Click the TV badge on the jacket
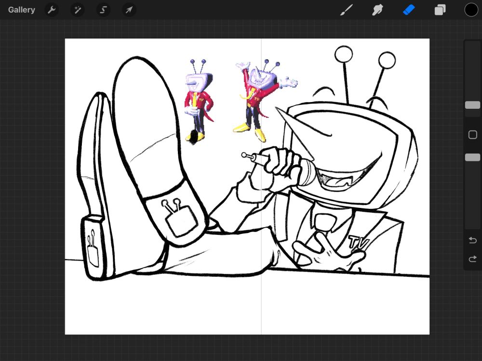Viewport: 482px width, 361px height. click(x=358, y=242)
